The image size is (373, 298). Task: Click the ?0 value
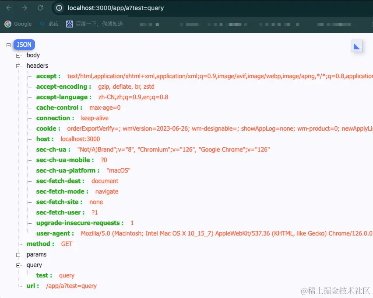click(104, 160)
